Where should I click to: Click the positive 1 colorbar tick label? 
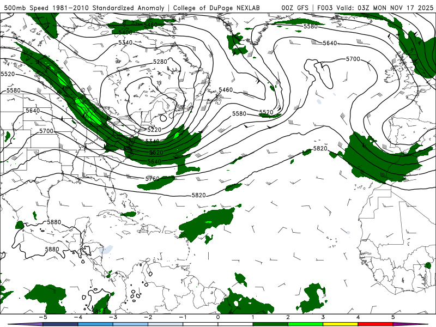coord(253,317)
